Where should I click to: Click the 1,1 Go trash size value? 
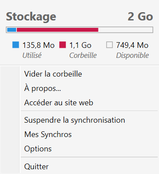[x=80, y=45]
